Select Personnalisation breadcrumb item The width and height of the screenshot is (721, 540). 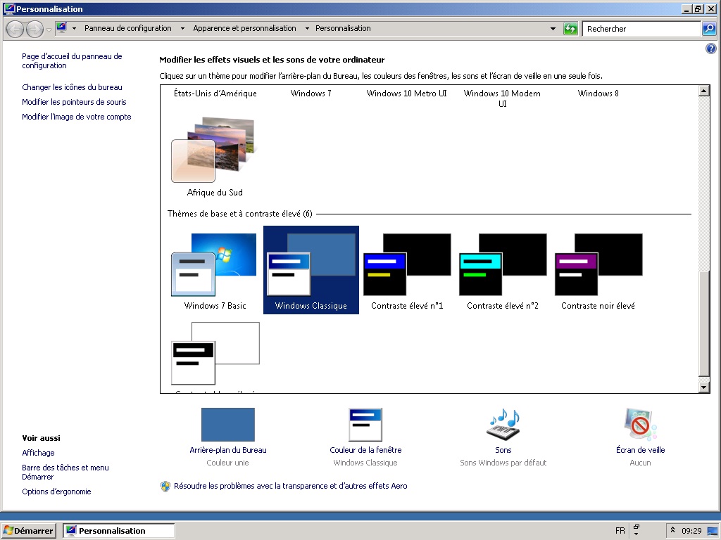(343, 28)
